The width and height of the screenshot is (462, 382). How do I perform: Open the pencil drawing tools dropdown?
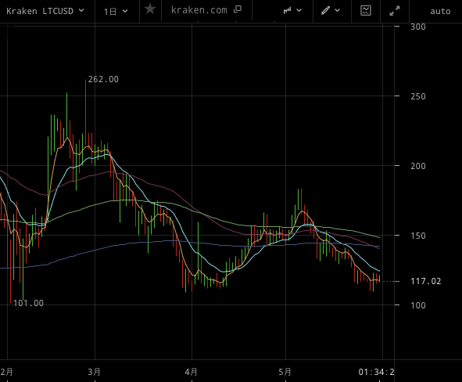click(x=331, y=11)
